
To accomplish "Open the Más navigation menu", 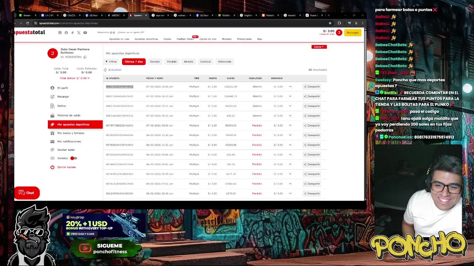I will pyautogui.click(x=260, y=39).
